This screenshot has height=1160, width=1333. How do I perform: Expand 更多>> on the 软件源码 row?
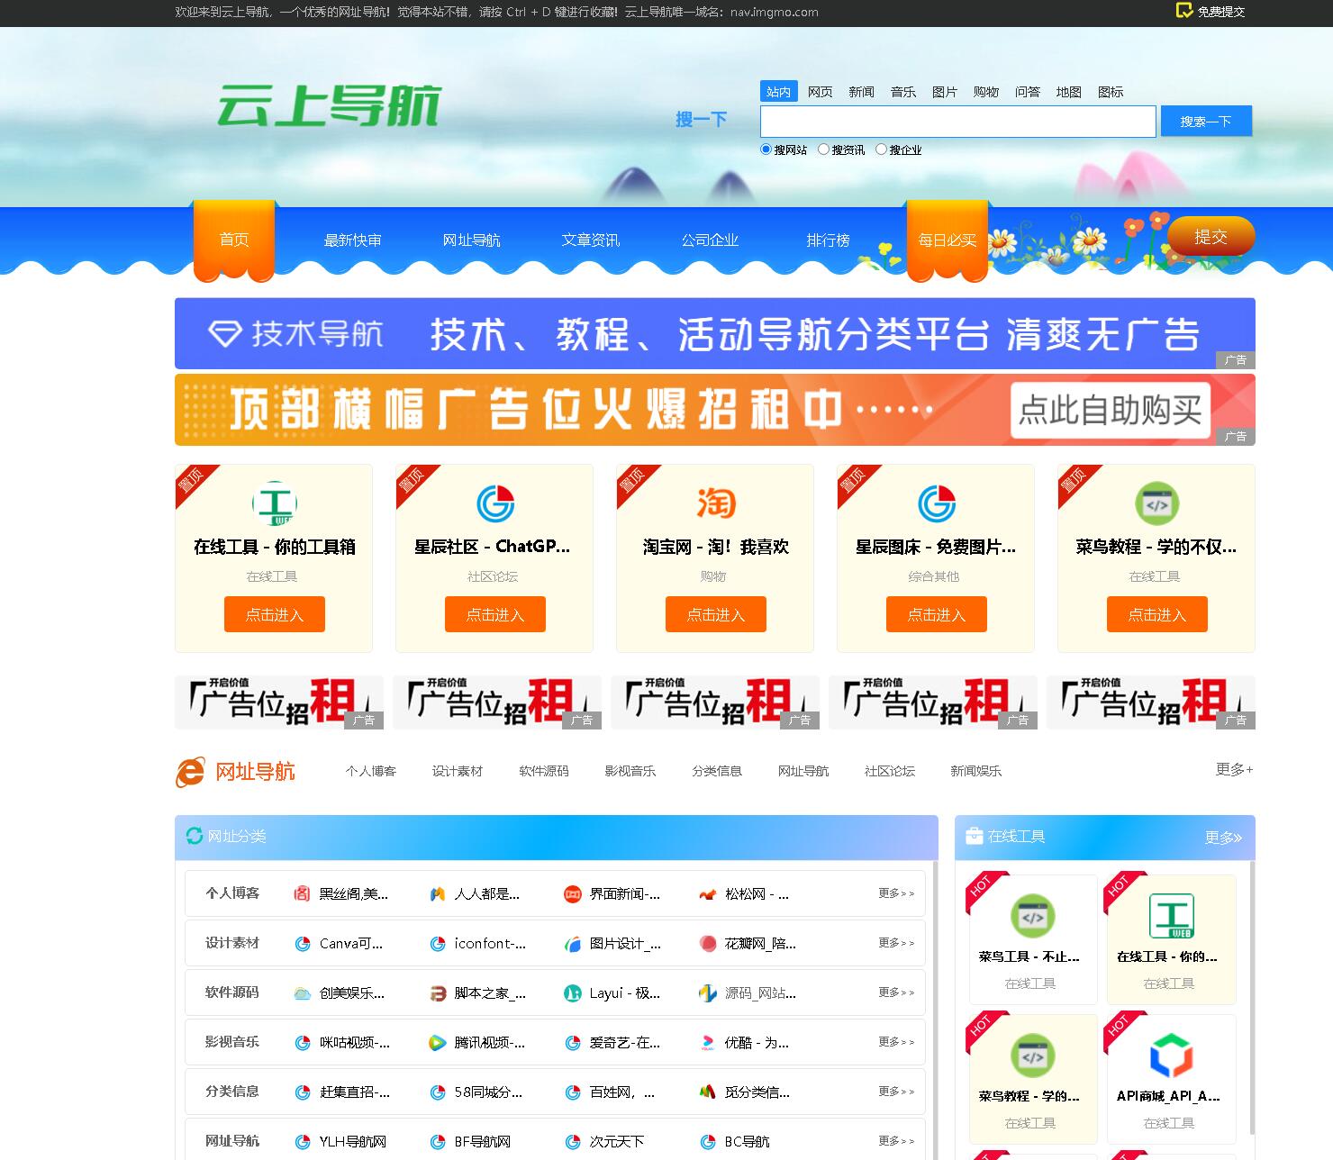896,992
